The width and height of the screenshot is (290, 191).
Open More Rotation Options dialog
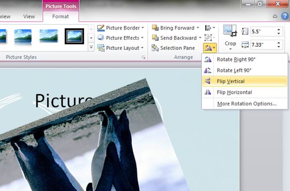coord(246,104)
